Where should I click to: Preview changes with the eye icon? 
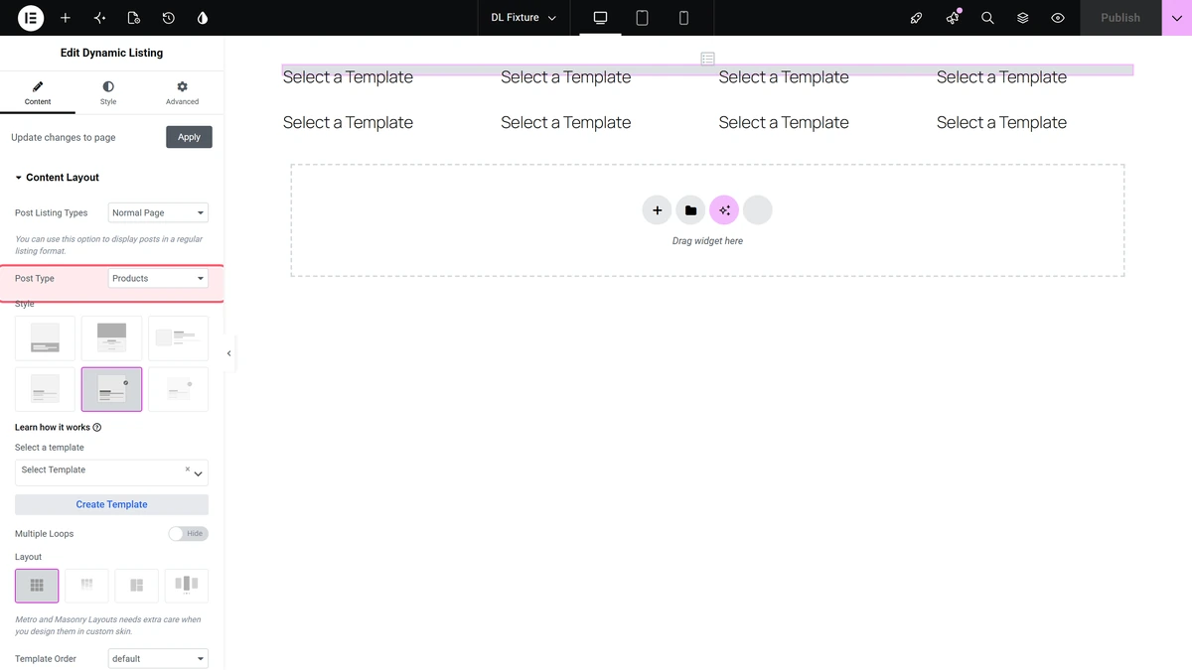click(x=1058, y=18)
